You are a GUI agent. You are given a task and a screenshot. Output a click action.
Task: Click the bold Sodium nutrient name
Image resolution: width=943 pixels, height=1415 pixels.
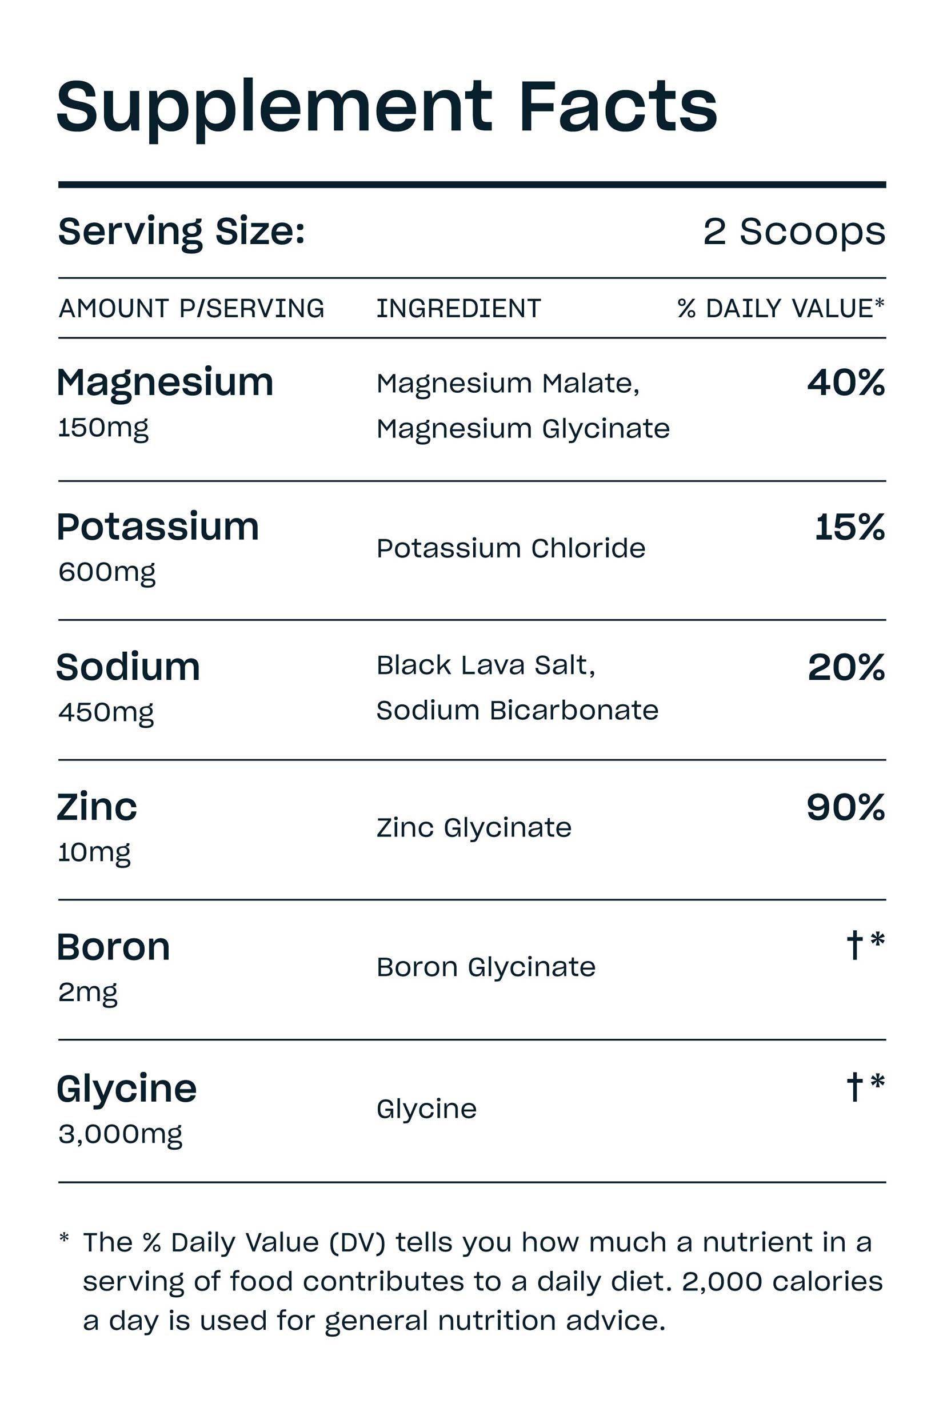tap(128, 667)
